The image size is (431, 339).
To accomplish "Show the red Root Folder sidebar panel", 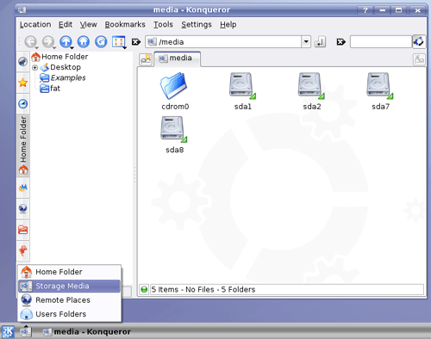I will [23, 230].
